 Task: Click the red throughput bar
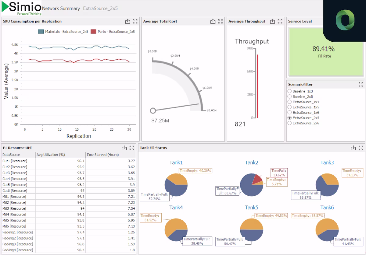pos(257,86)
